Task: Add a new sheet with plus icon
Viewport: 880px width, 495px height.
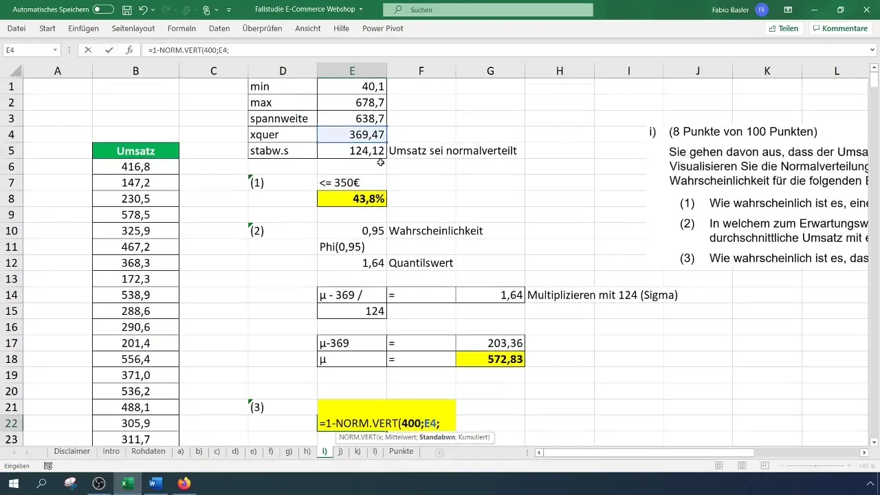Action: tap(439, 452)
